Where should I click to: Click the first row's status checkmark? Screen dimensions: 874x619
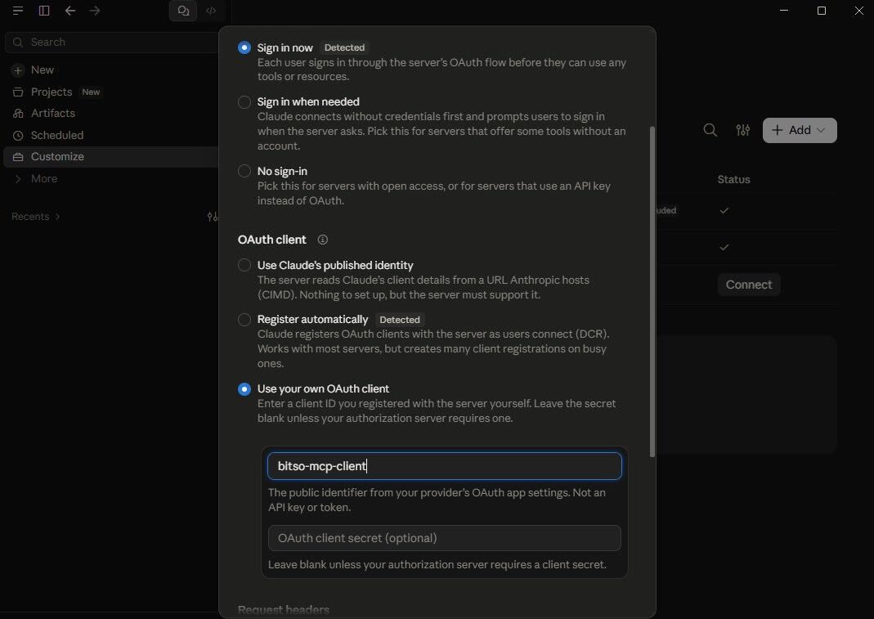coord(724,210)
